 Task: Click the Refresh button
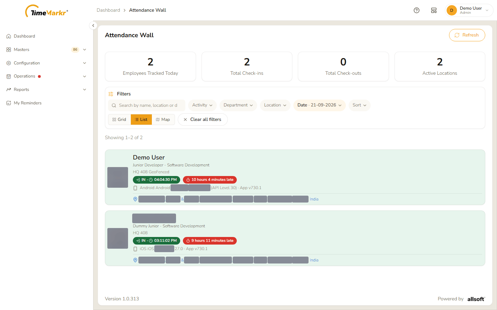(467, 35)
